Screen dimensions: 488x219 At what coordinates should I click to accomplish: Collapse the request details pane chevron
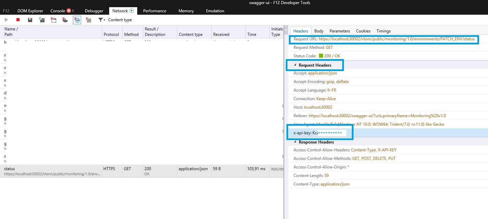click(x=286, y=30)
